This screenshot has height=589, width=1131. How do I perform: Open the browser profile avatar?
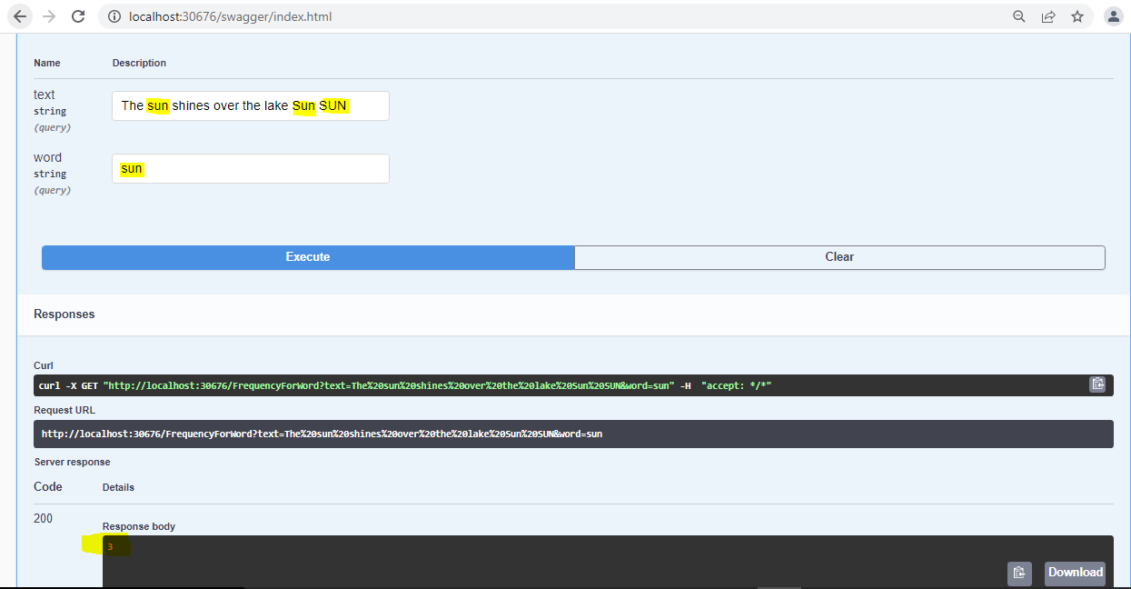(1113, 16)
